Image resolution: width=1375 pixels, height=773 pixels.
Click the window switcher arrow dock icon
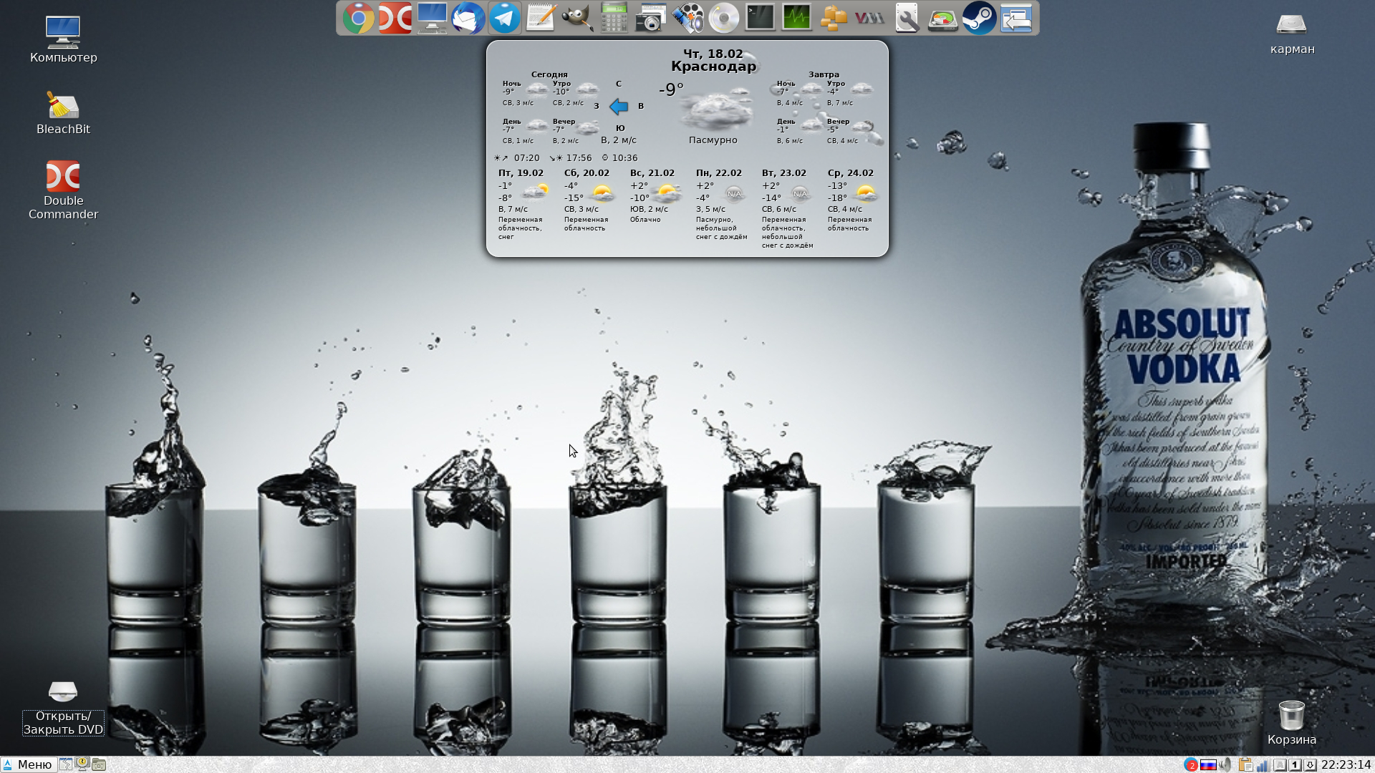[1016, 18]
